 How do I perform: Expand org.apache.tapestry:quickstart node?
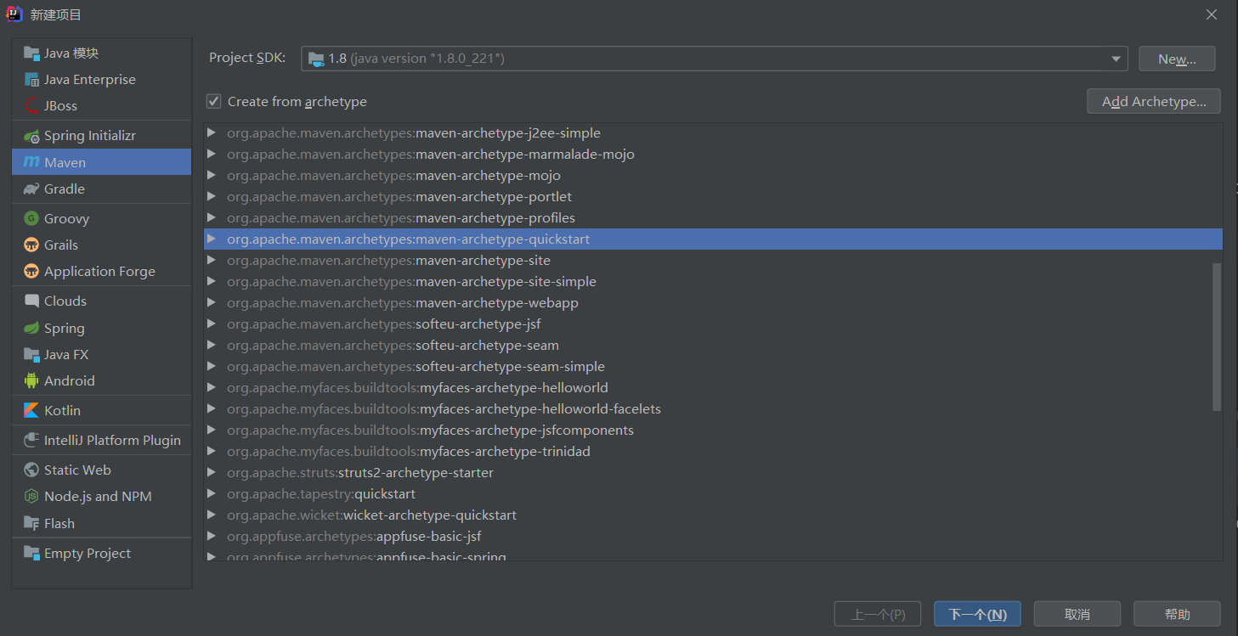tap(212, 494)
